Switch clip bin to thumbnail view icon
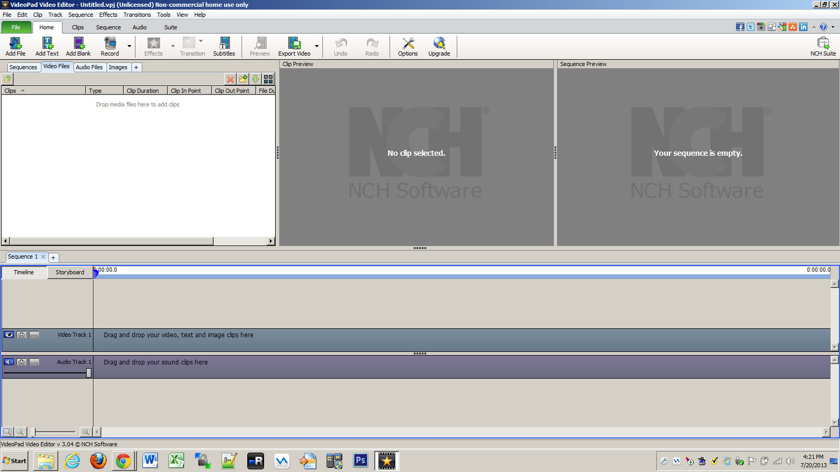 tap(268, 79)
